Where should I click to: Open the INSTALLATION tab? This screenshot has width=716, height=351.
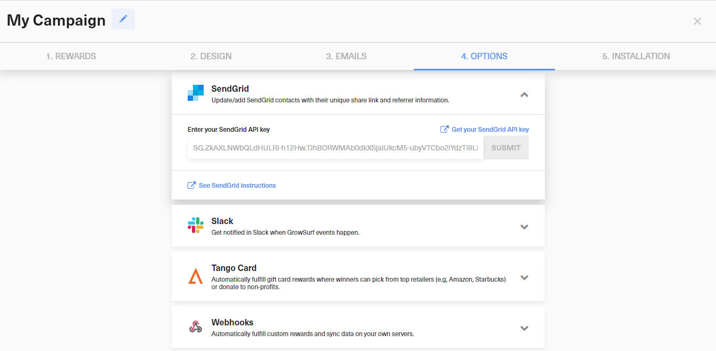[x=636, y=56]
